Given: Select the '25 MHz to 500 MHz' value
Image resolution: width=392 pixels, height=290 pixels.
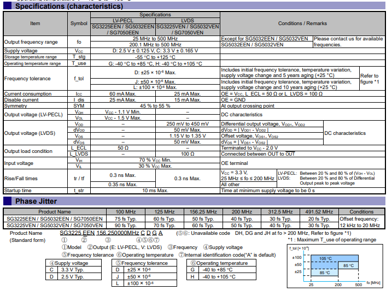Looking at the screenshot, I should point(155,39).
